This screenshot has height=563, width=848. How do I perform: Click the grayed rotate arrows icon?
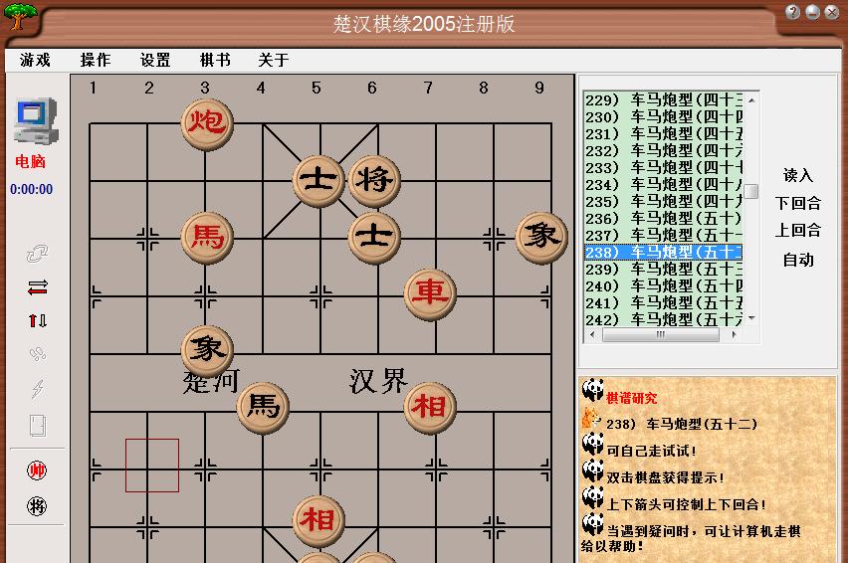37,254
